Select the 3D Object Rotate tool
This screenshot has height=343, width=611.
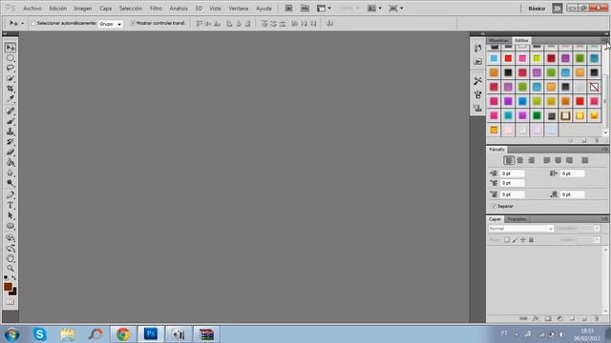click(x=11, y=237)
